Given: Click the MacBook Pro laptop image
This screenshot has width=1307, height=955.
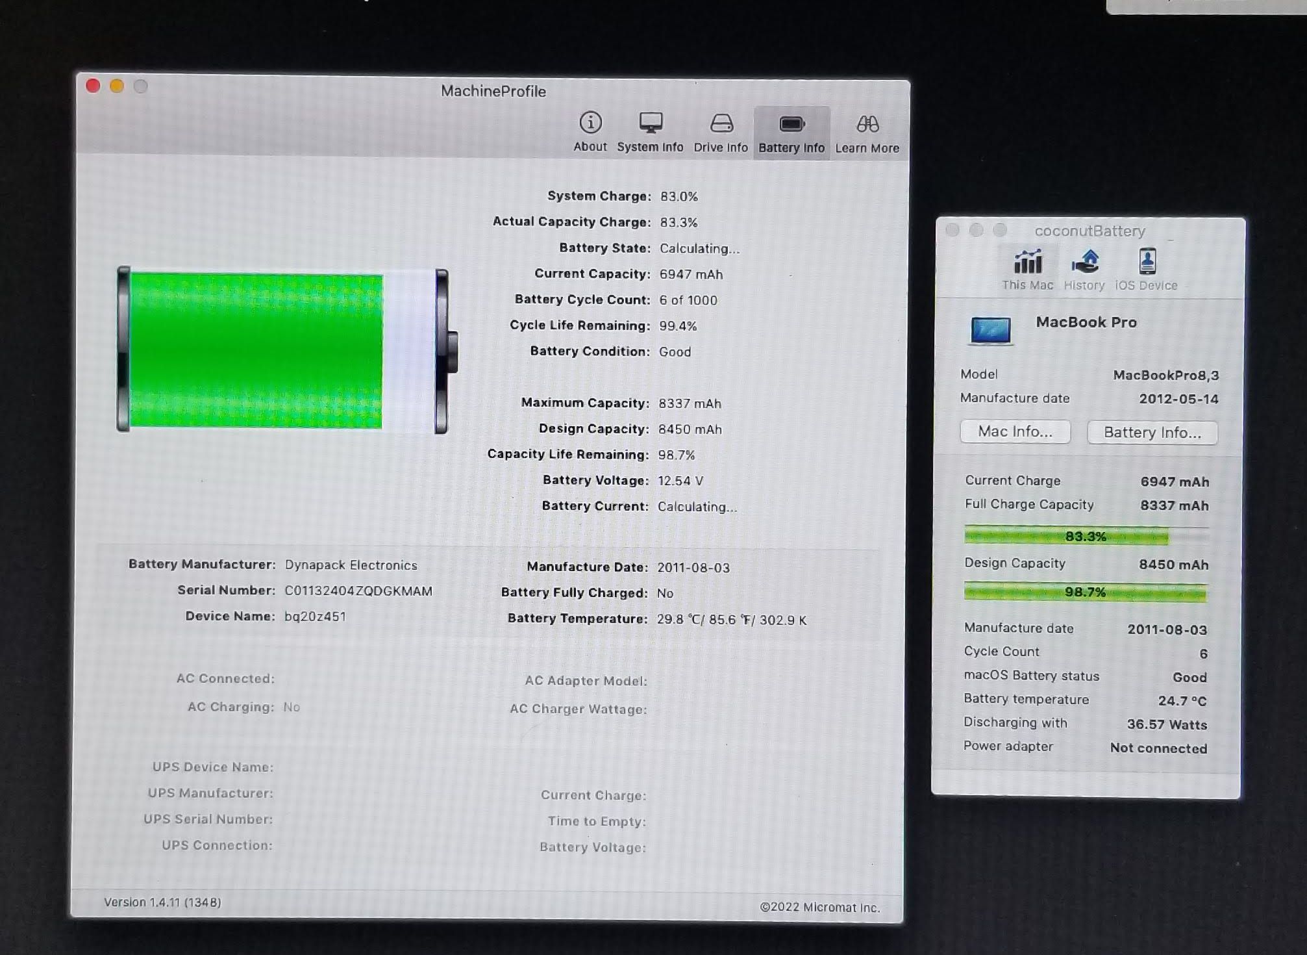Looking at the screenshot, I should pos(990,331).
